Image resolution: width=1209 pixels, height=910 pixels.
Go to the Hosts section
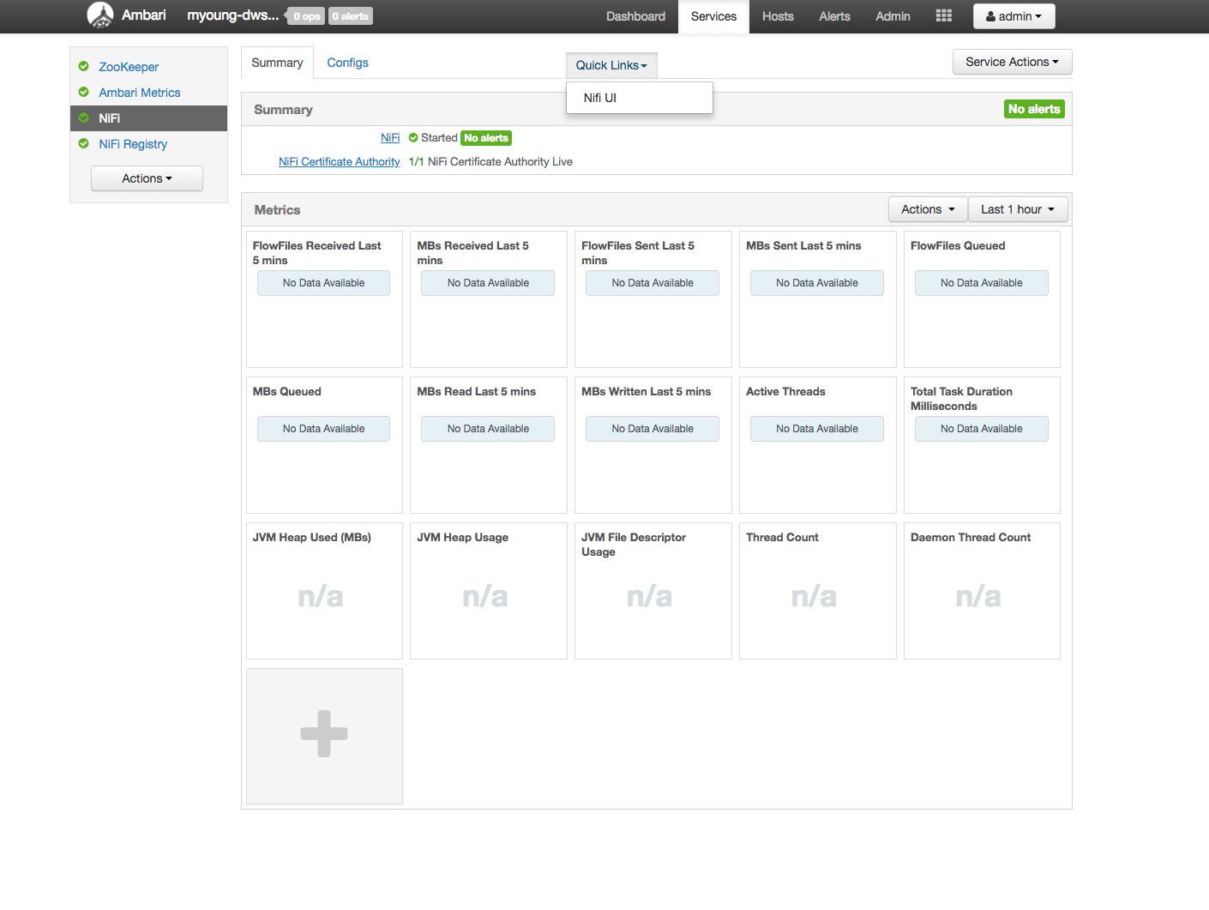pyautogui.click(x=777, y=15)
